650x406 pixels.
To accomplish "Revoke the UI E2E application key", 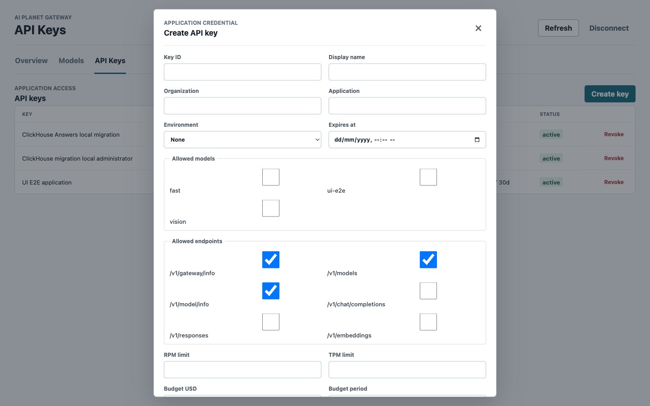I will click(x=614, y=182).
